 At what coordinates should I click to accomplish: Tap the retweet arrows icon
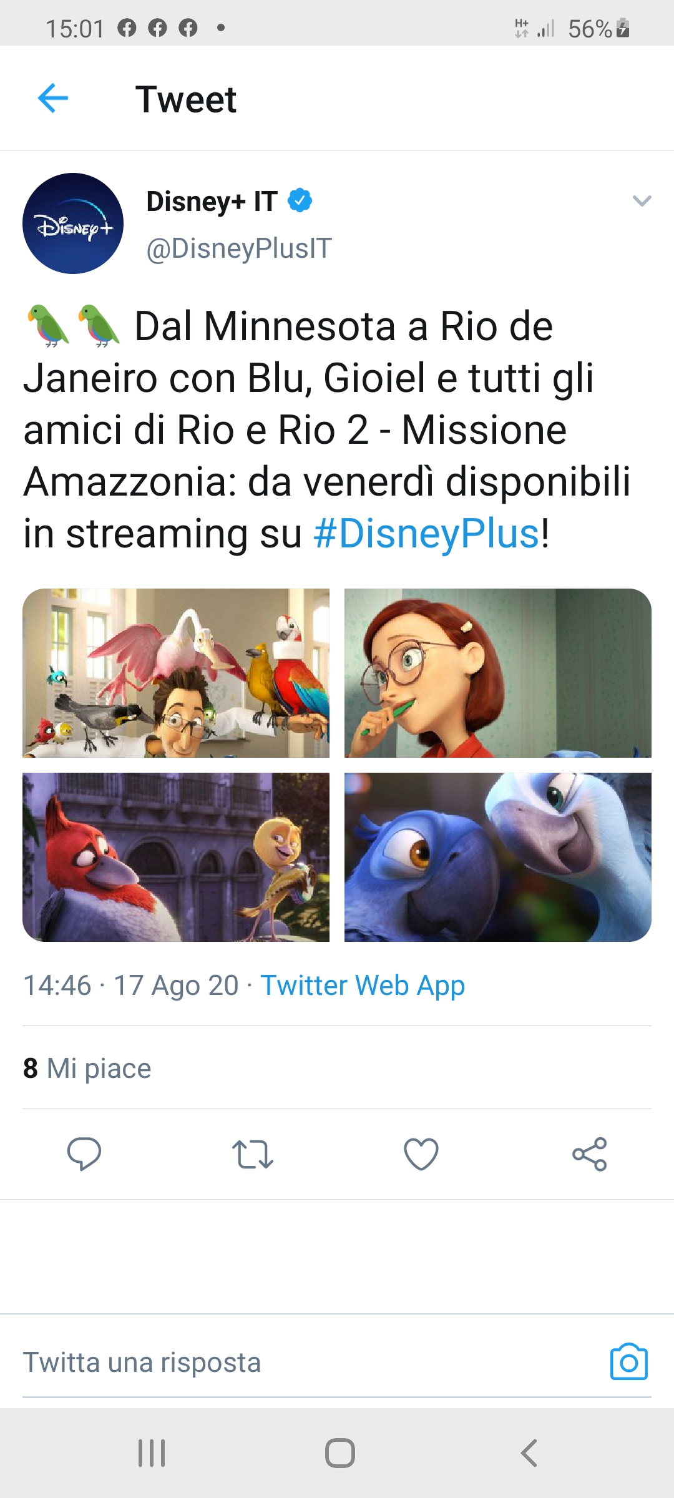253,1154
